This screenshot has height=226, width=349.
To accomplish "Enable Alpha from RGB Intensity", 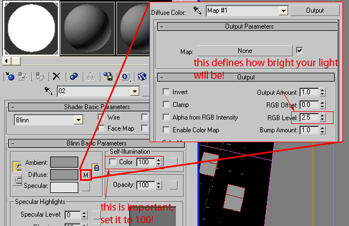I will click(x=166, y=117).
